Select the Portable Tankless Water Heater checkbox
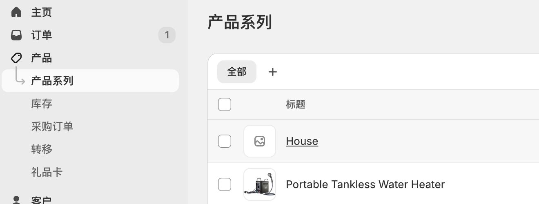 point(225,184)
